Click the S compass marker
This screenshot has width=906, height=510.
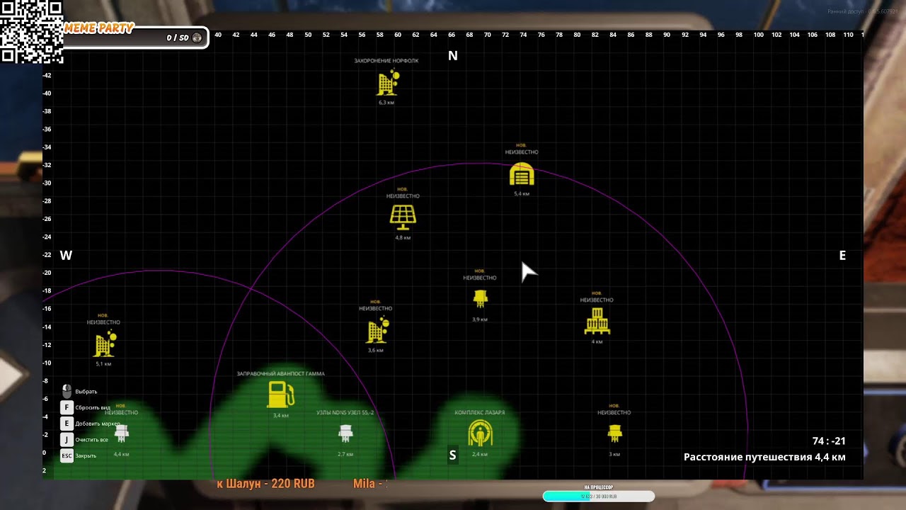(x=452, y=455)
